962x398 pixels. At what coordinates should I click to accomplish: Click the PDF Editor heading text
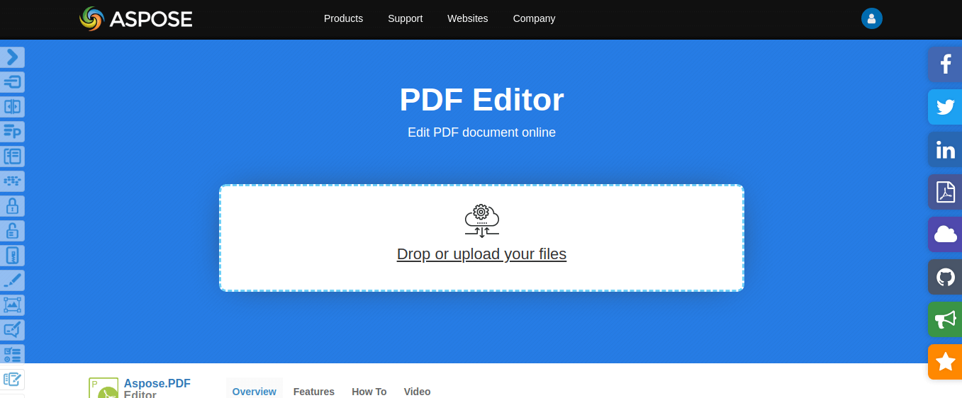coord(481,99)
